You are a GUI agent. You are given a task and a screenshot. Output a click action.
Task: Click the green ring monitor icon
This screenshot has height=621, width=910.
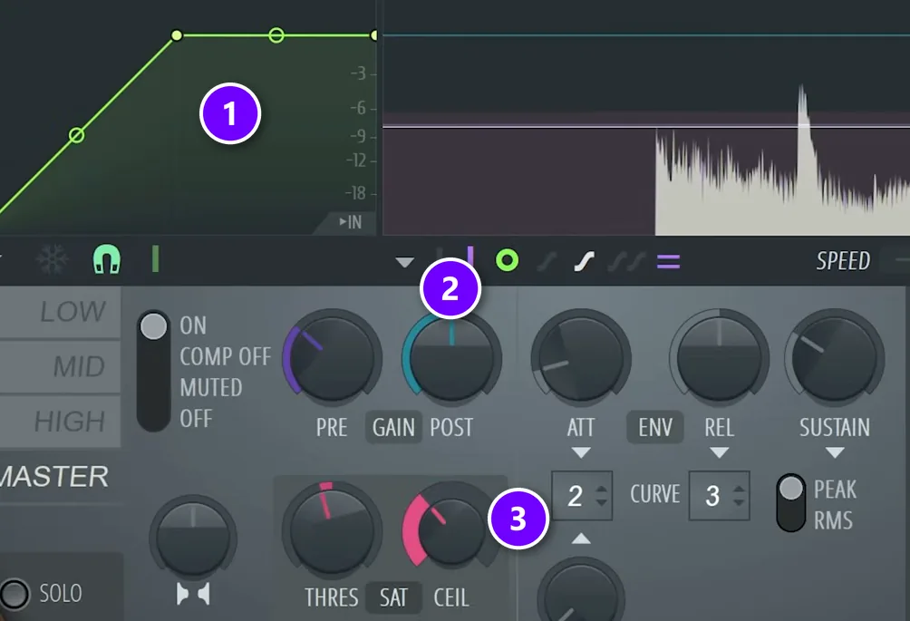point(508,260)
